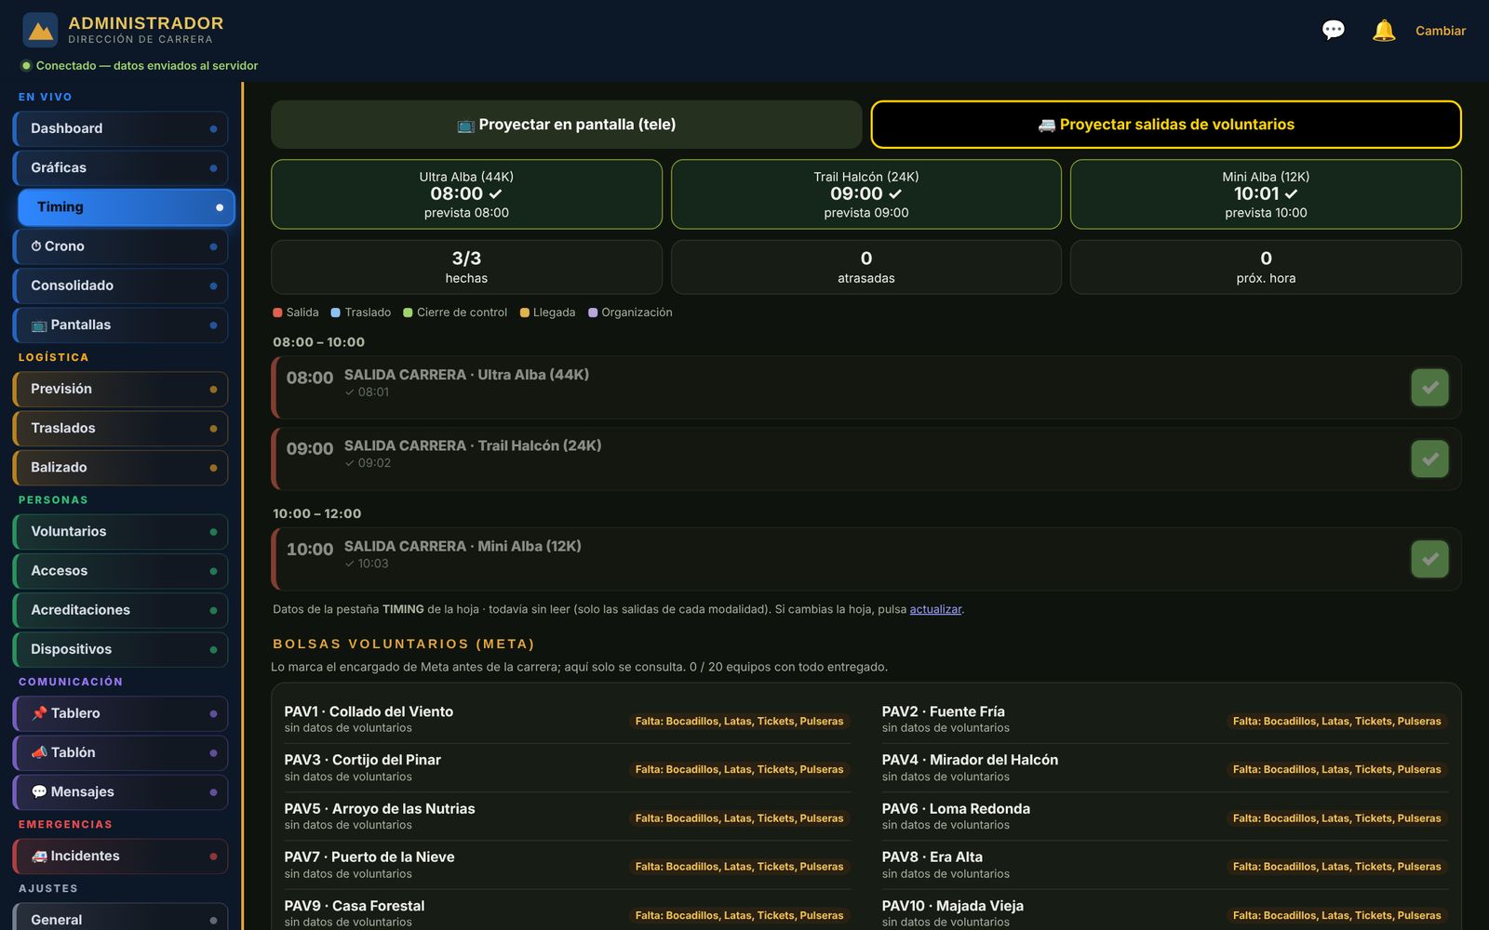The width and height of the screenshot is (1489, 930).
Task: Click Falta badge for PAV6 Loma Redonda
Action: (1336, 818)
